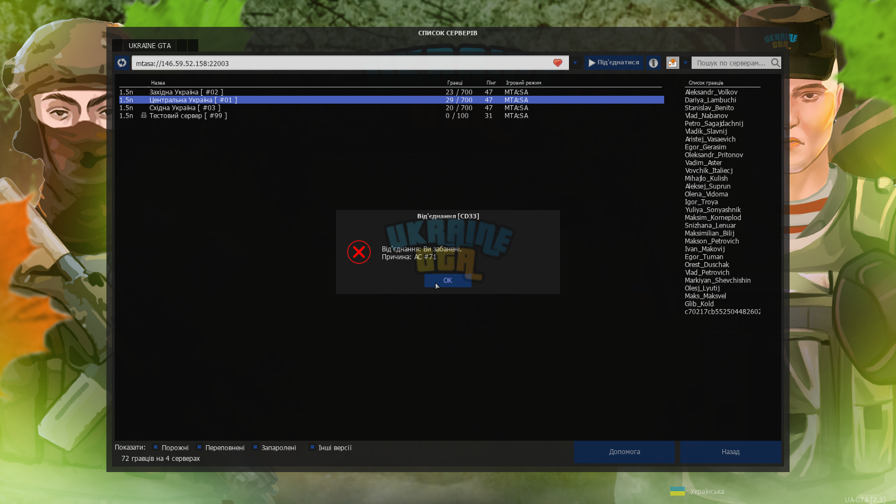Change language via Українська link
The image size is (896, 504).
tap(707, 492)
